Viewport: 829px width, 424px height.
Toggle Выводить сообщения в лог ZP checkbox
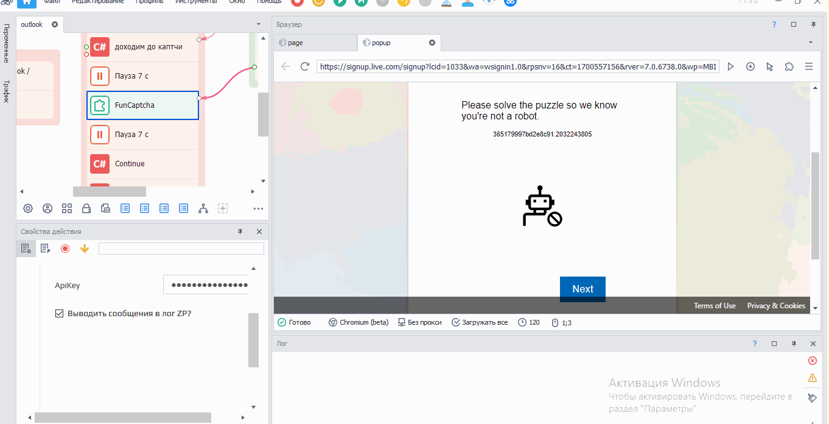click(x=59, y=314)
